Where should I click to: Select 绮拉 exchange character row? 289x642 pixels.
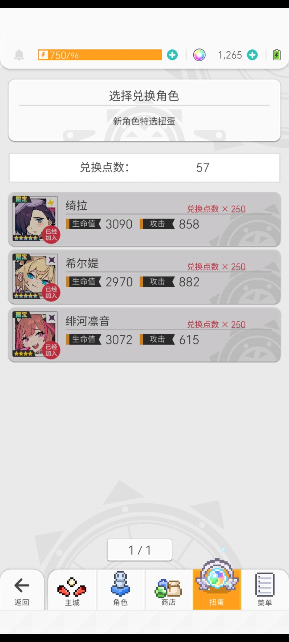pos(144,219)
